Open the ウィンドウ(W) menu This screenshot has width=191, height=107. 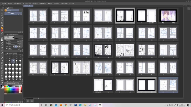pos(64,4)
